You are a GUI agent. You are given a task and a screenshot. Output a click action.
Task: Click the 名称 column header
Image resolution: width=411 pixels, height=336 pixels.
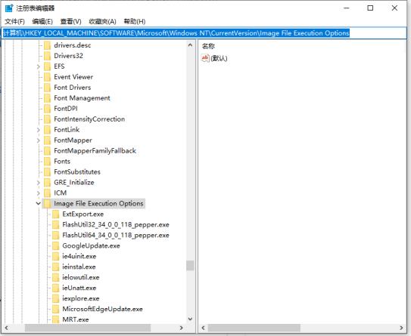tap(208, 46)
